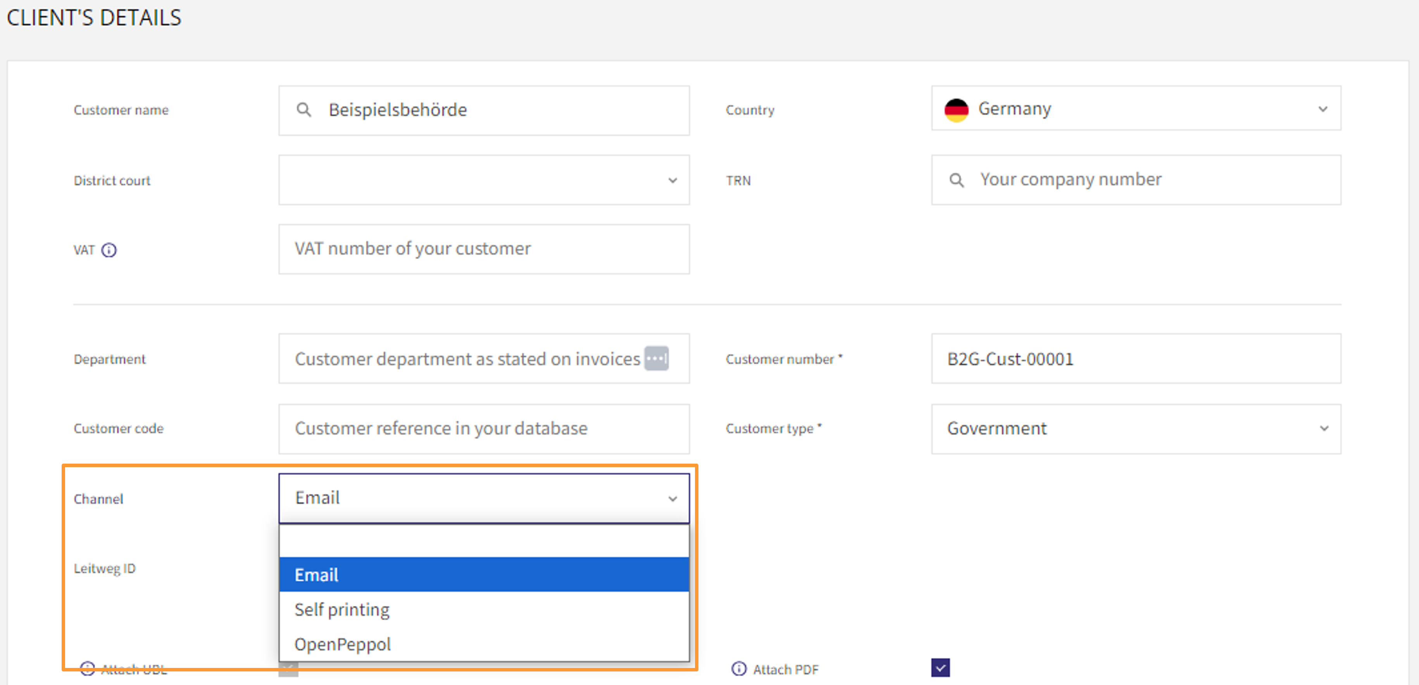Select Self printing channel option

(x=484, y=609)
